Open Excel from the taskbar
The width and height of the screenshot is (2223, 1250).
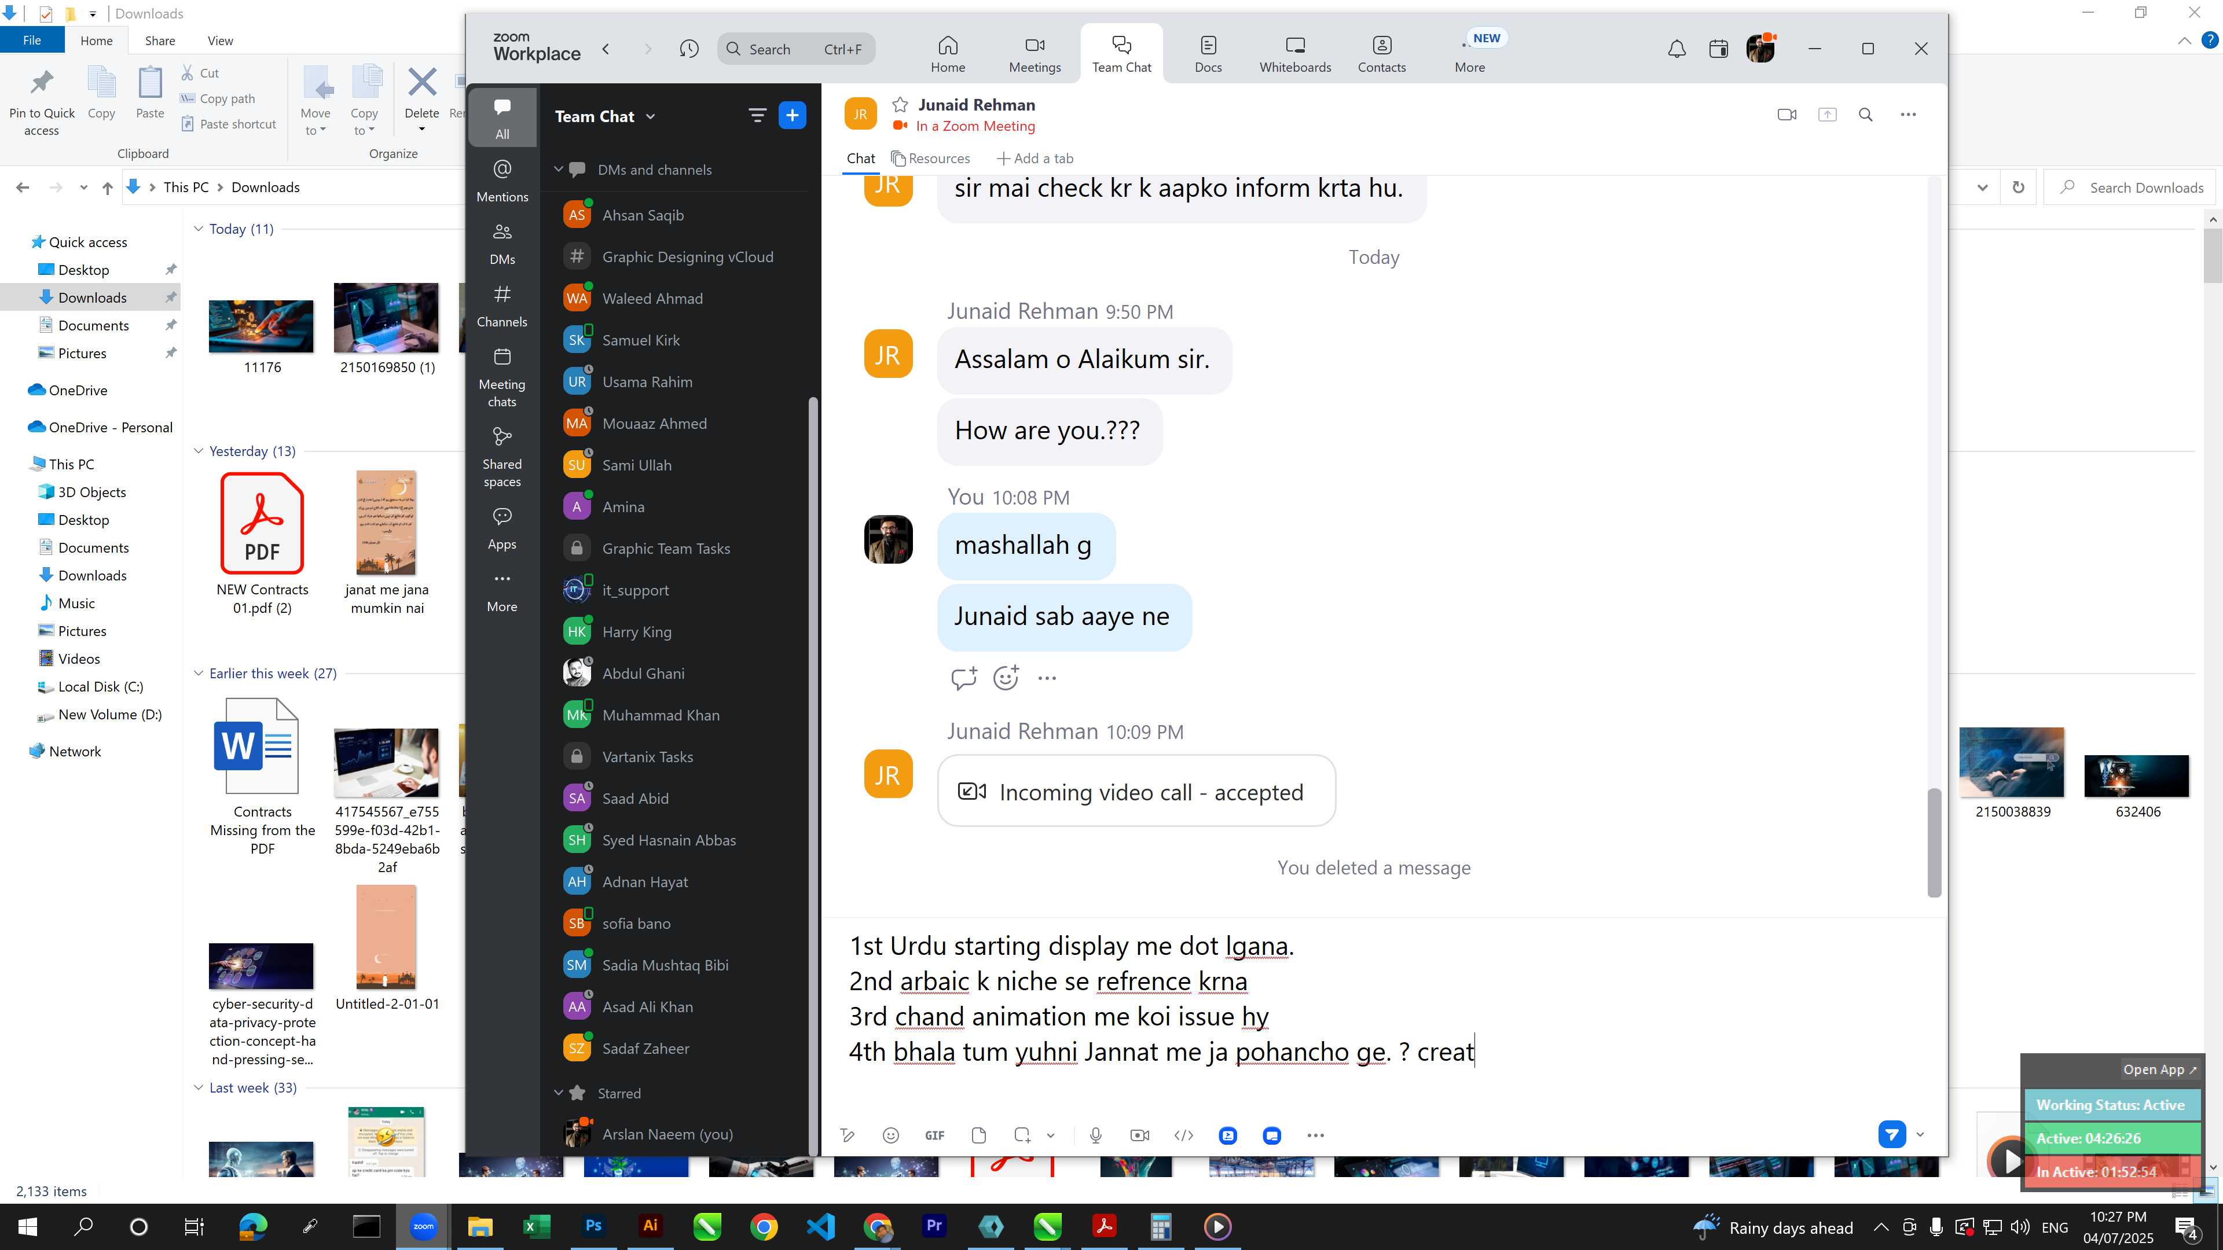click(536, 1226)
